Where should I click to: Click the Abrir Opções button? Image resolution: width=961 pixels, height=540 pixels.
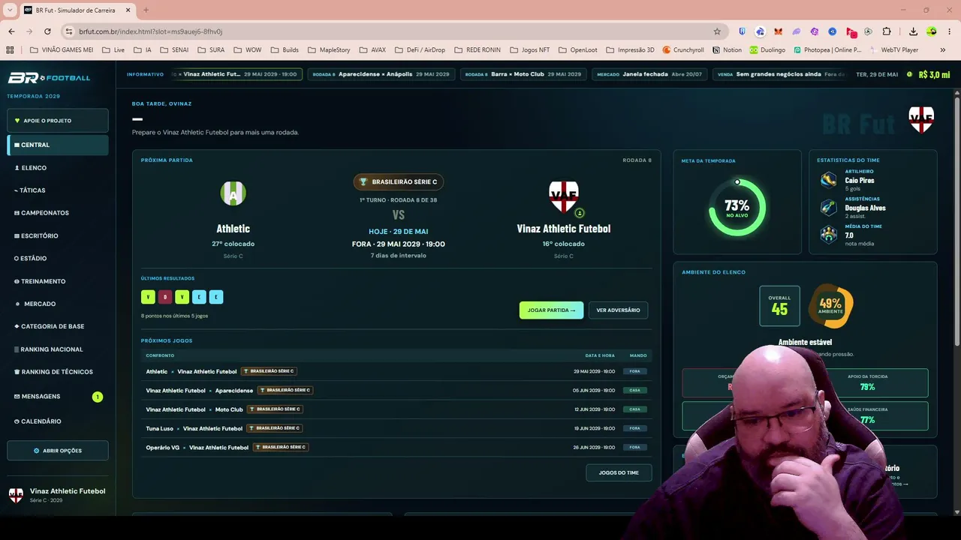coord(58,451)
